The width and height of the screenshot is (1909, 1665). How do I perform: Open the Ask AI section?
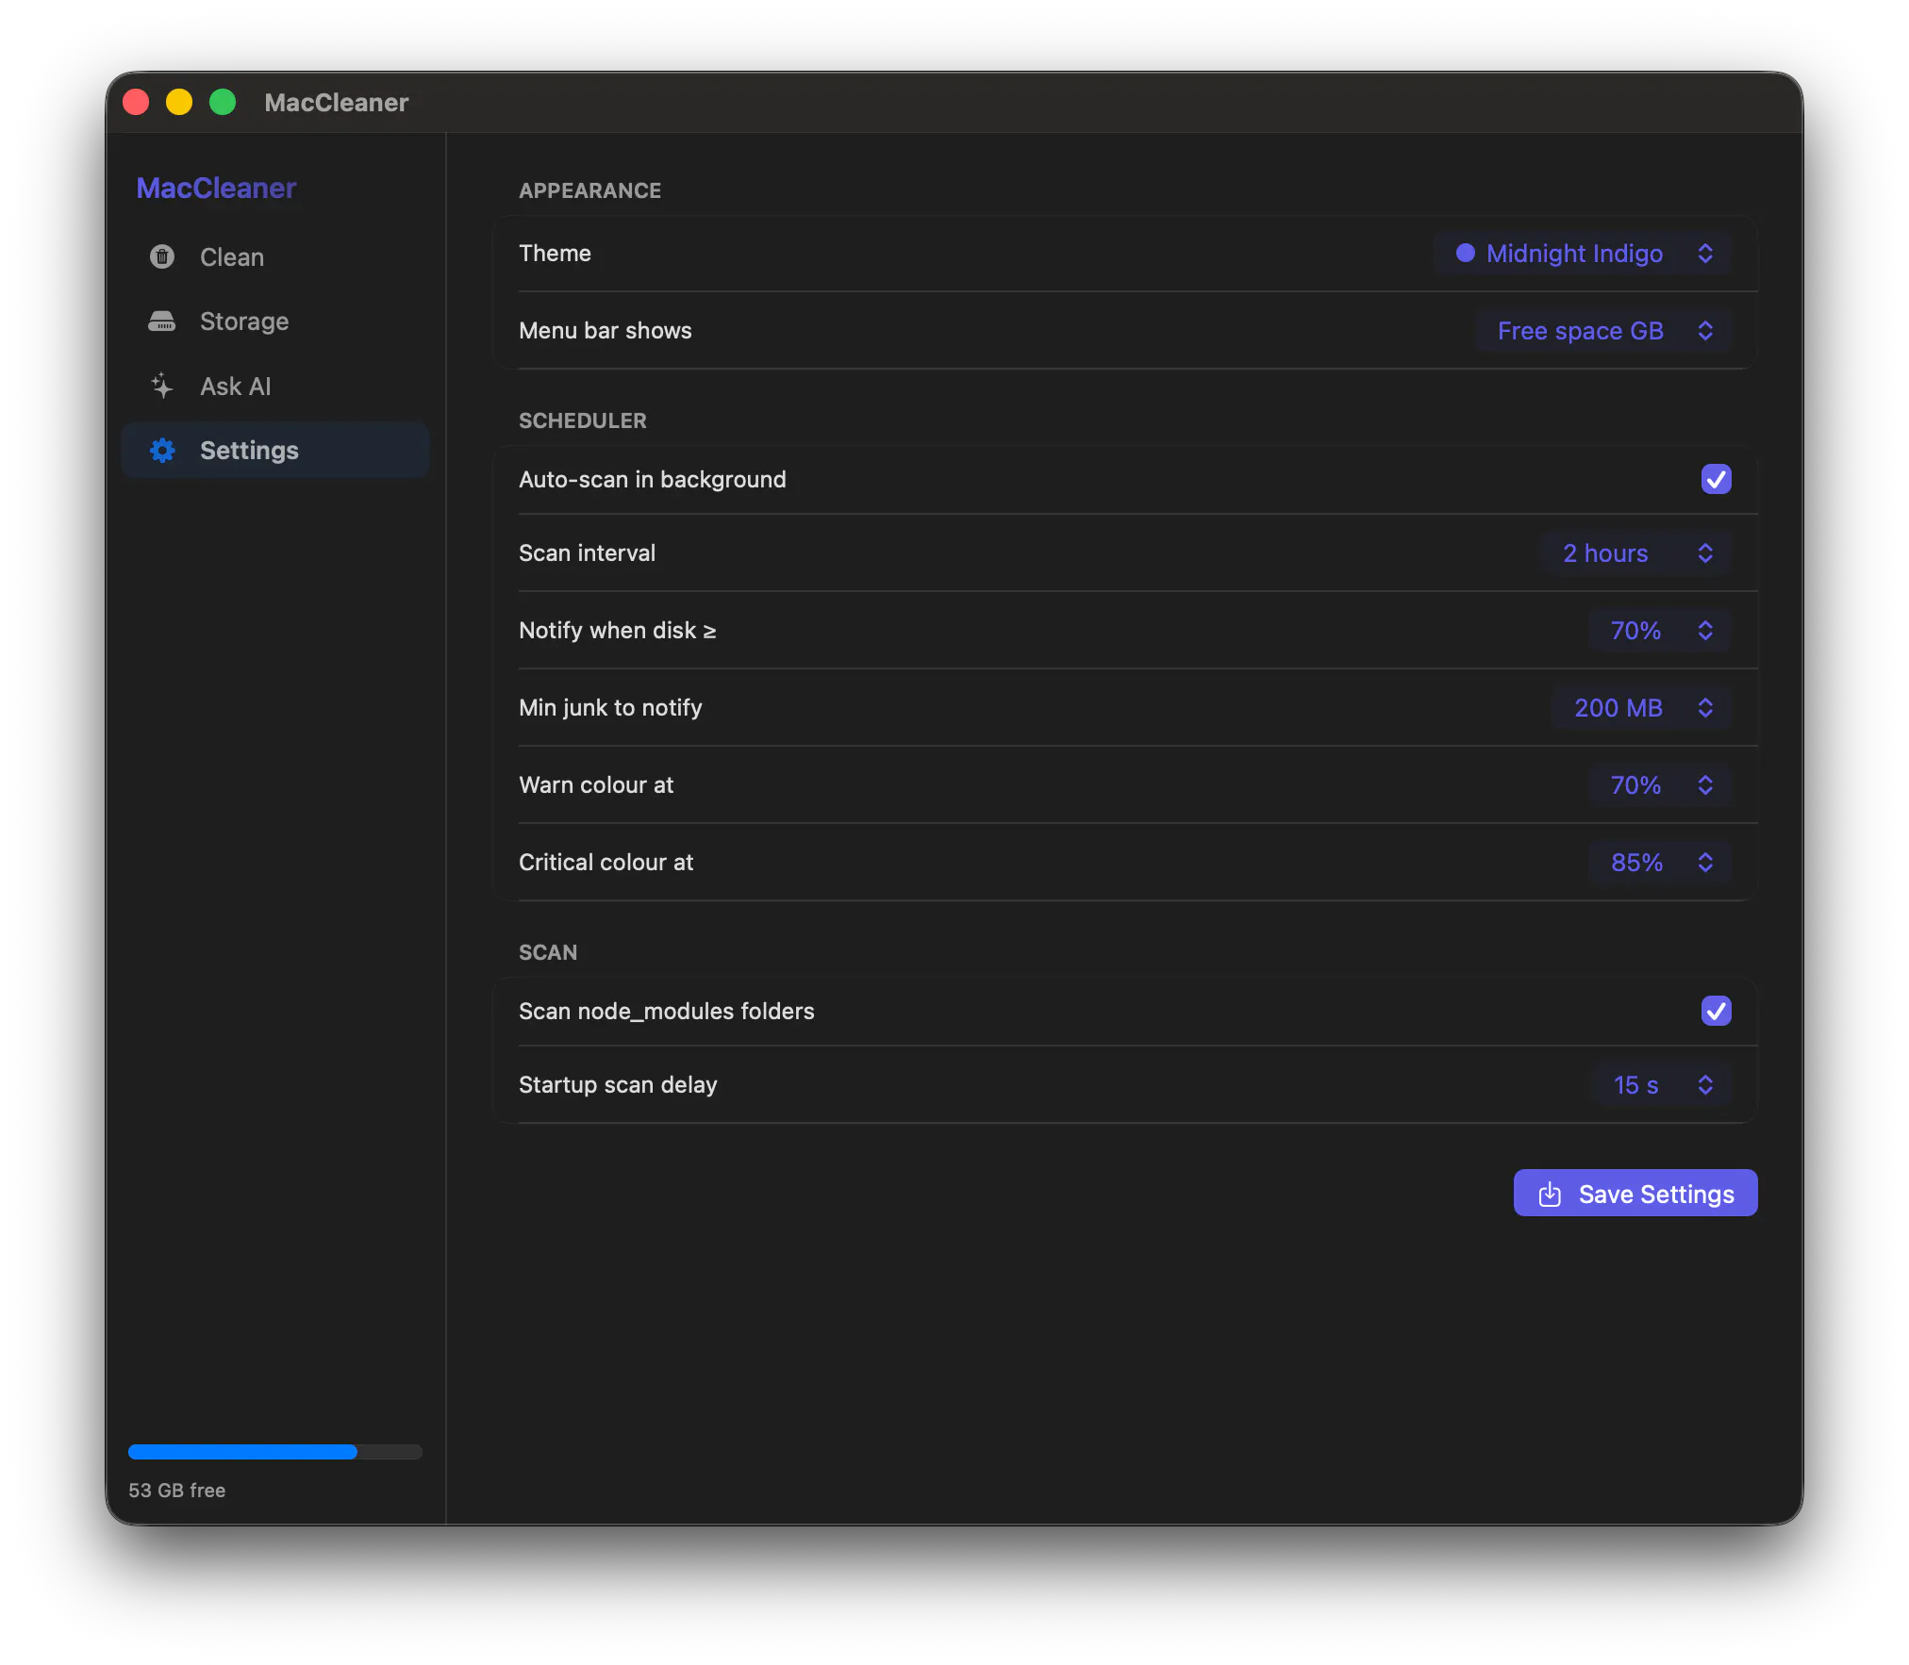(275, 387)
